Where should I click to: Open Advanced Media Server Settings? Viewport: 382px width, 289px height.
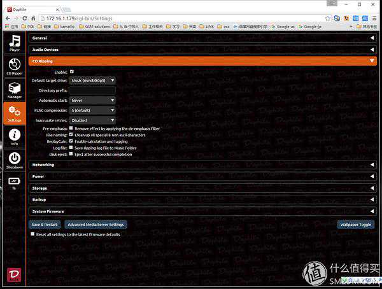95,225
